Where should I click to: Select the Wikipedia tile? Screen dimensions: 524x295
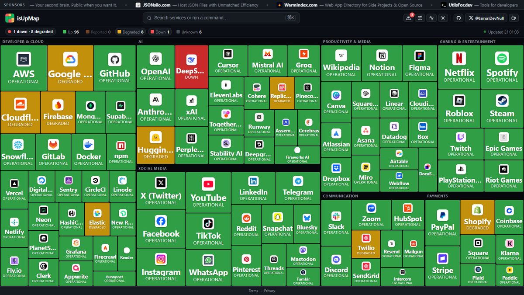point(341,63)
